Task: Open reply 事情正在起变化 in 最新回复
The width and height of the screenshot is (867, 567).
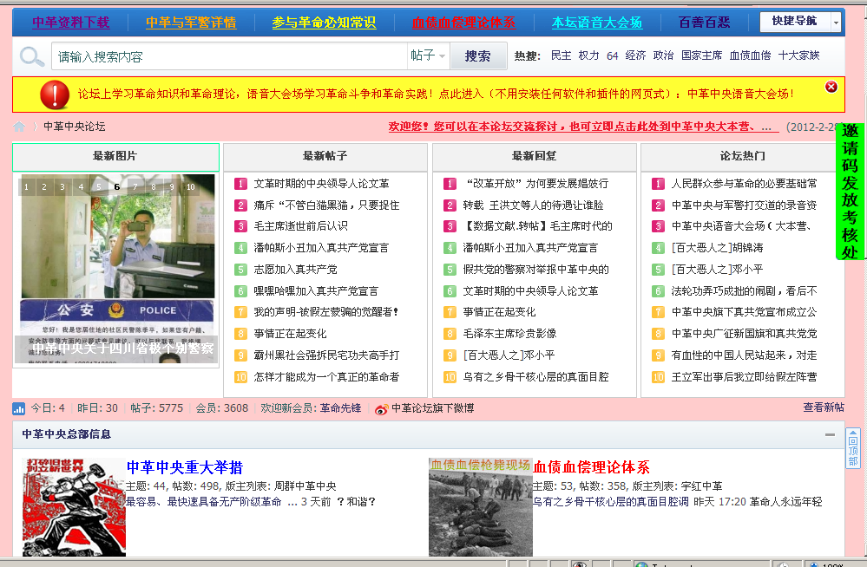Action: [x=499, y=313]
